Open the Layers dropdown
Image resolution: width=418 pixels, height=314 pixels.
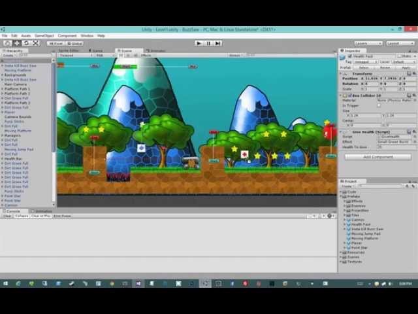(x=368, y=43)
